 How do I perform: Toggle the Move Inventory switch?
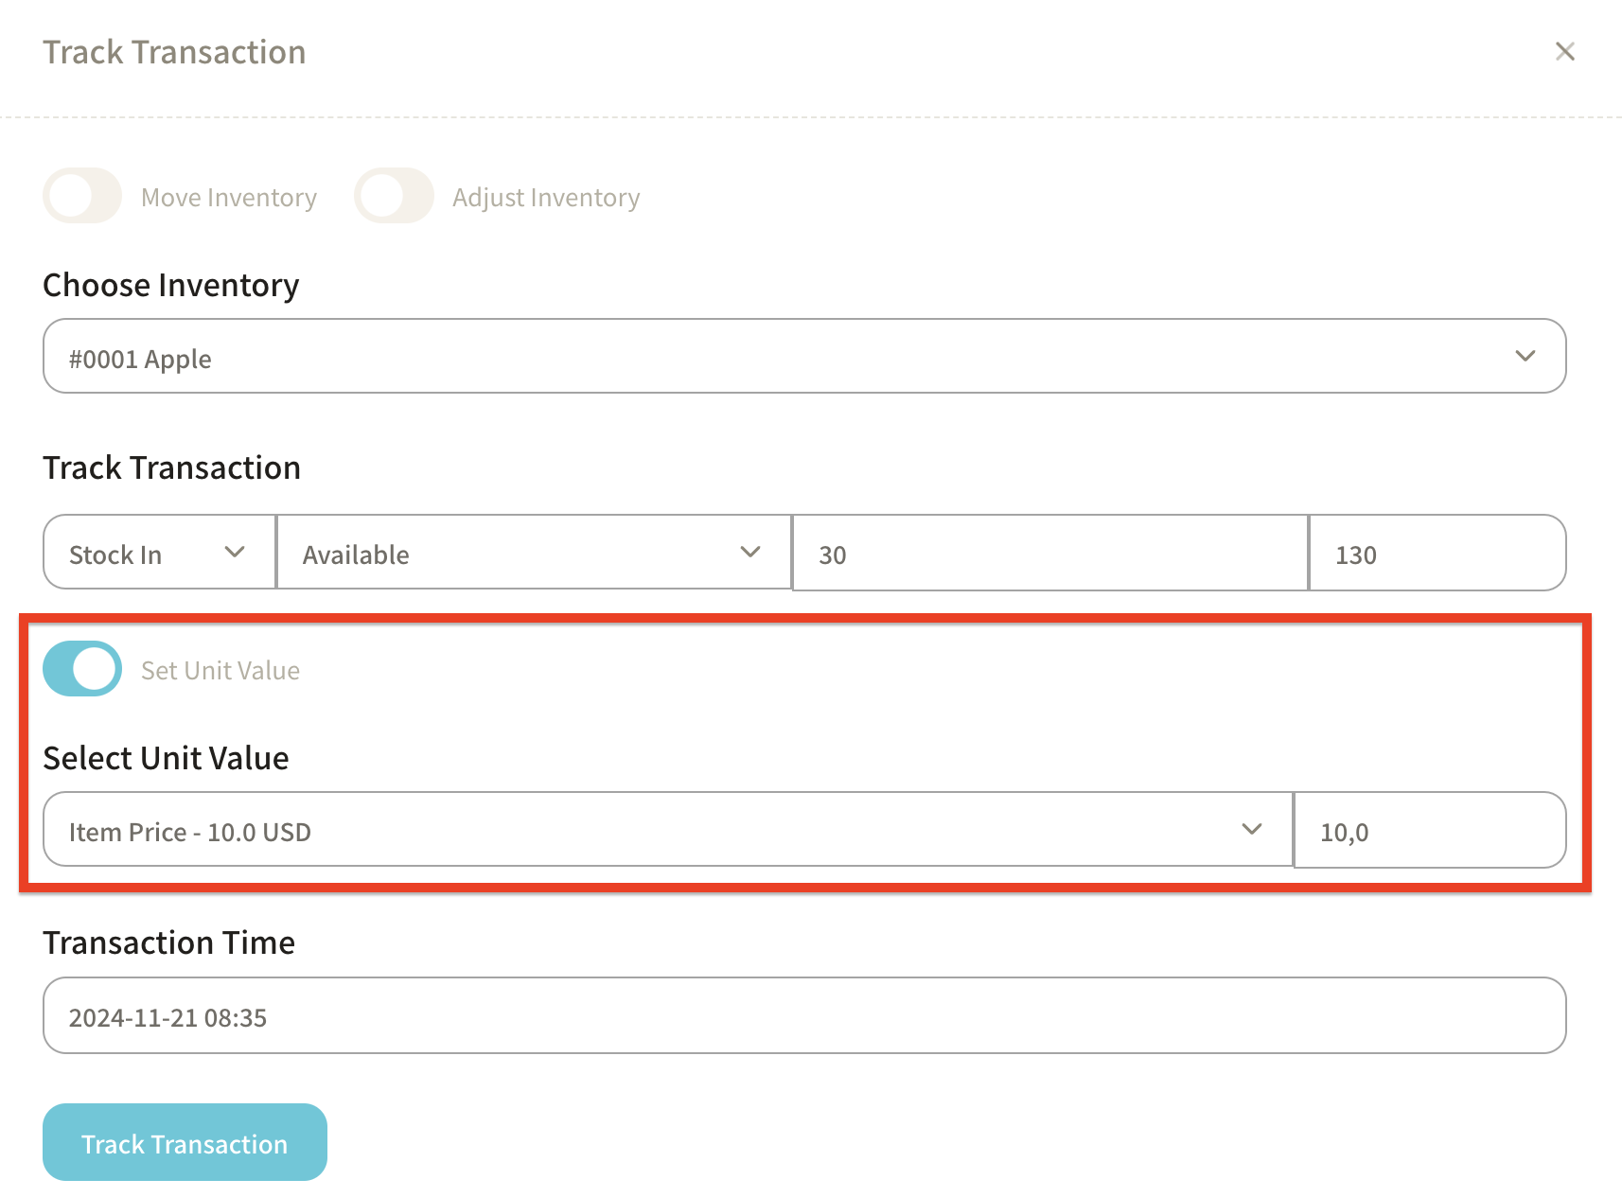pyautogui.click(x=82, y=196)
